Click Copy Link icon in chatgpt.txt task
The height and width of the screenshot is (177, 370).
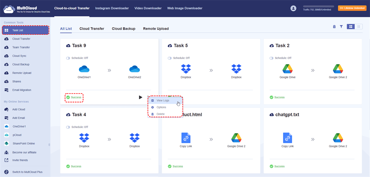pyautogui.click(x=288, y=138)
